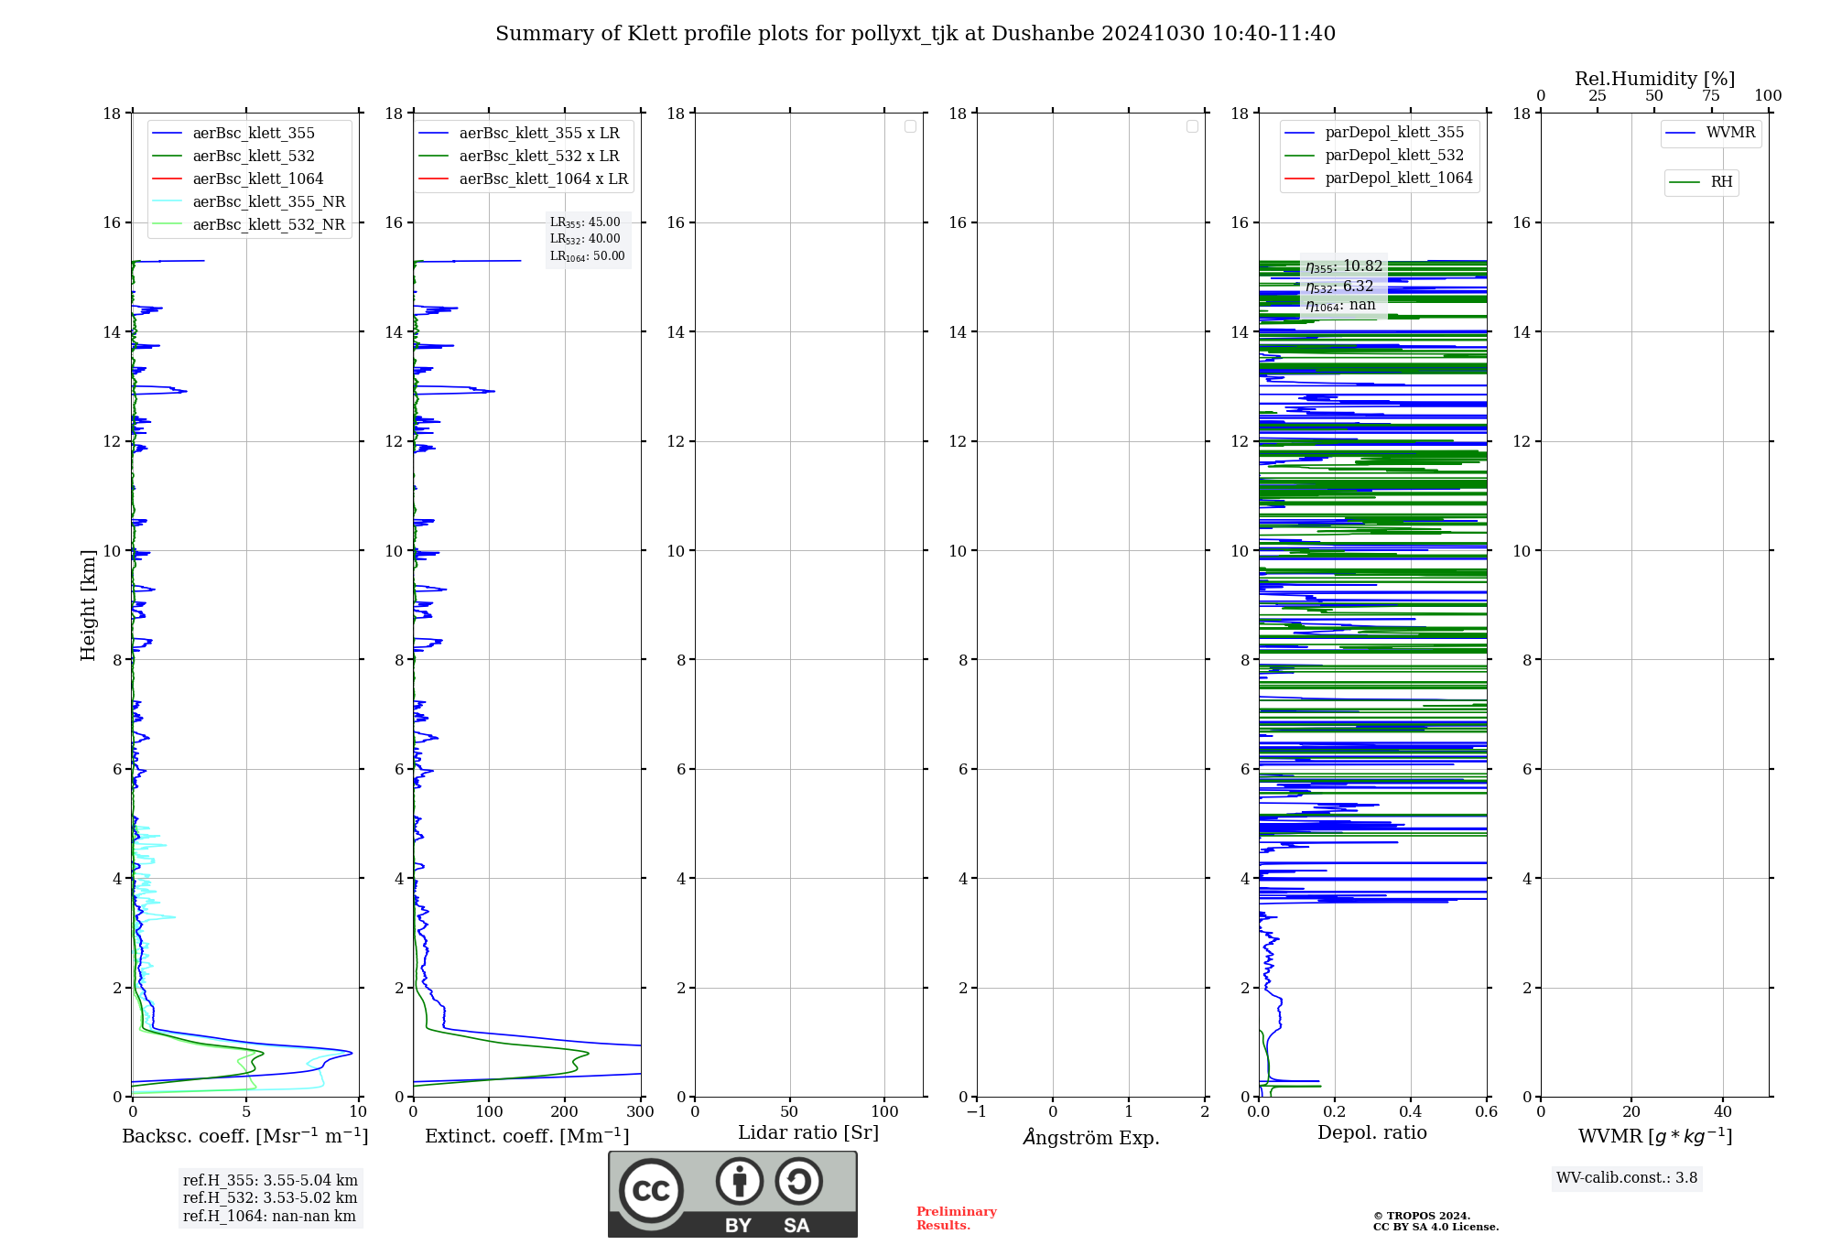Click the aerBsc_klett_1064 x LR legend entry

tap(524, 179)
